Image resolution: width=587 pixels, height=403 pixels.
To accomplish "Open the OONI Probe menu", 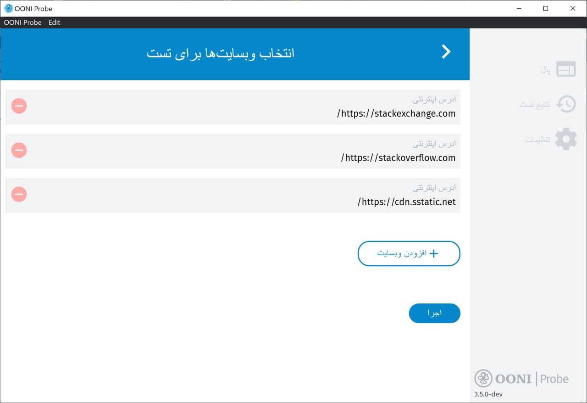I will point(22,22).
